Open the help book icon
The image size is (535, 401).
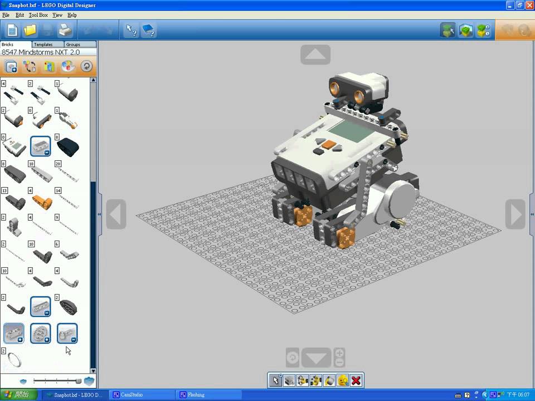tap(149, 30)
